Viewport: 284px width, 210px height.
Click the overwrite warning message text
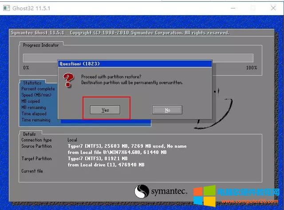(132, 83)
